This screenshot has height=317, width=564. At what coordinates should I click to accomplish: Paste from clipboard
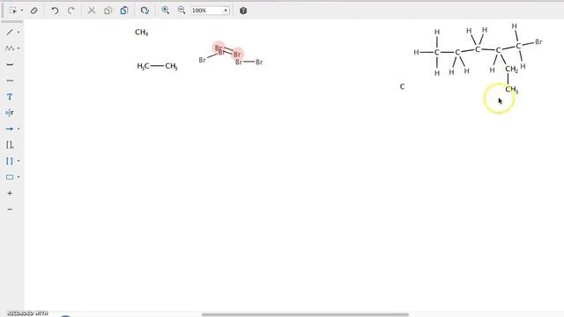click(124, 11)
